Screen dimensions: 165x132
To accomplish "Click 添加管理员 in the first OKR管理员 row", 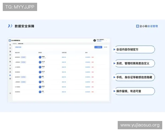I will pyautogui.click(x=88, y=67).
